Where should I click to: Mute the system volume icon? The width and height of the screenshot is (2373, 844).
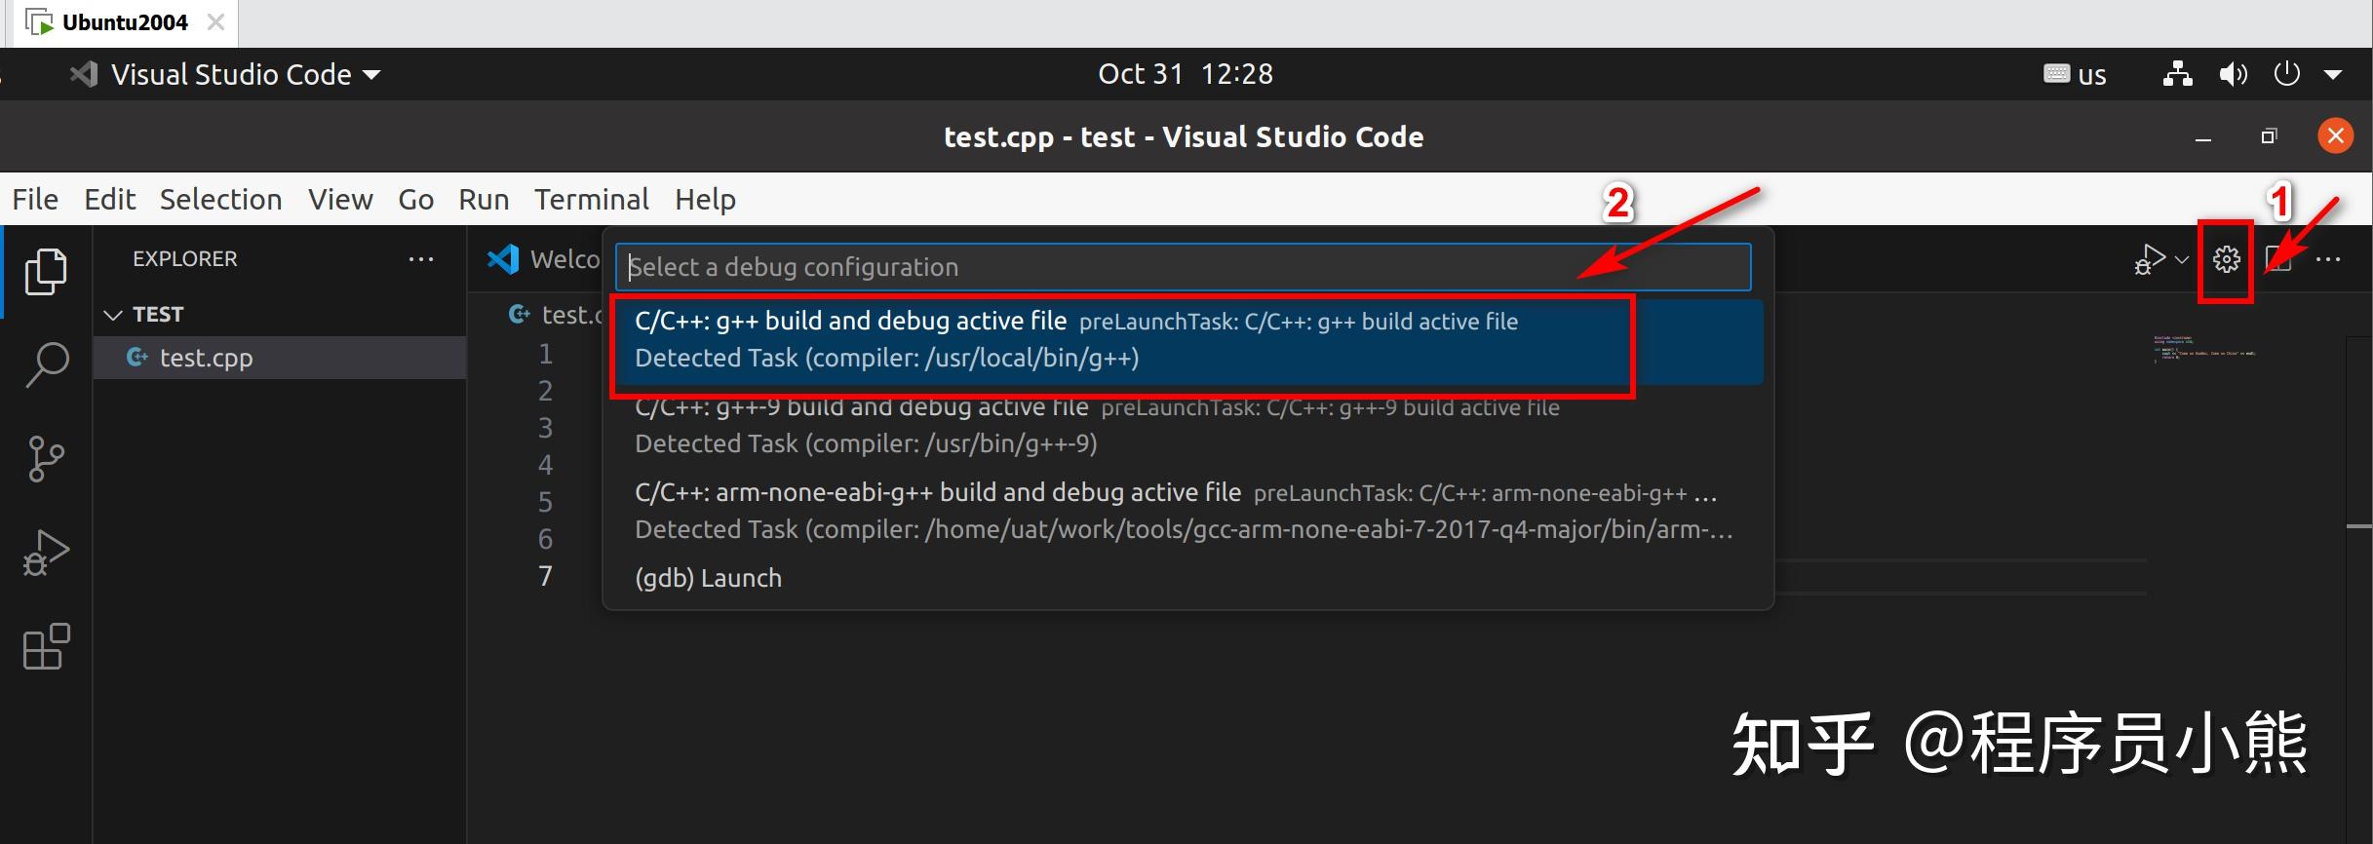(2234, 73)
